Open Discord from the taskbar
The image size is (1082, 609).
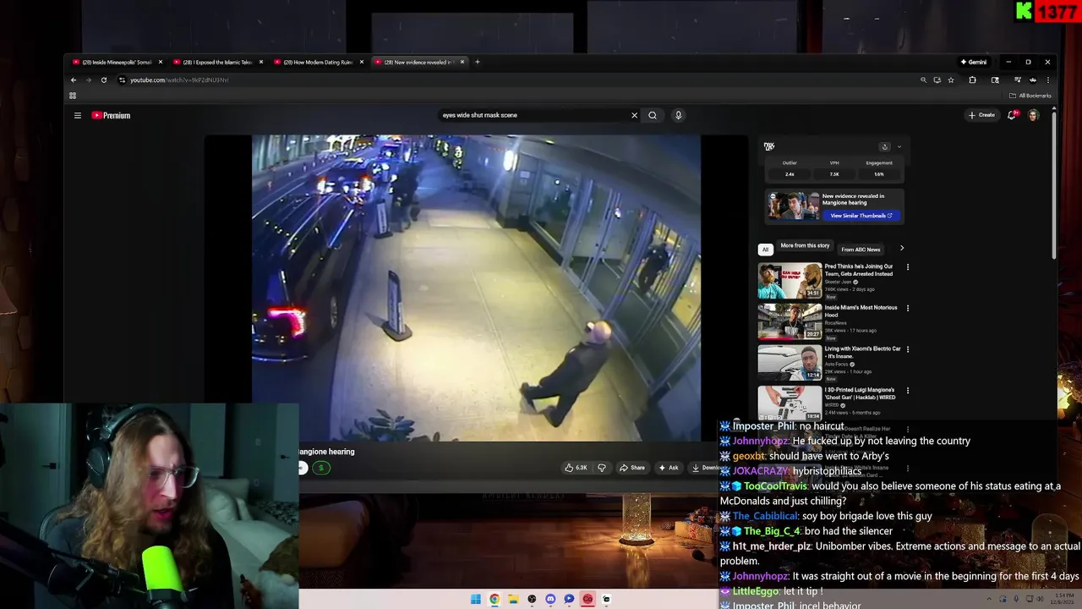(x=550, y=599)
